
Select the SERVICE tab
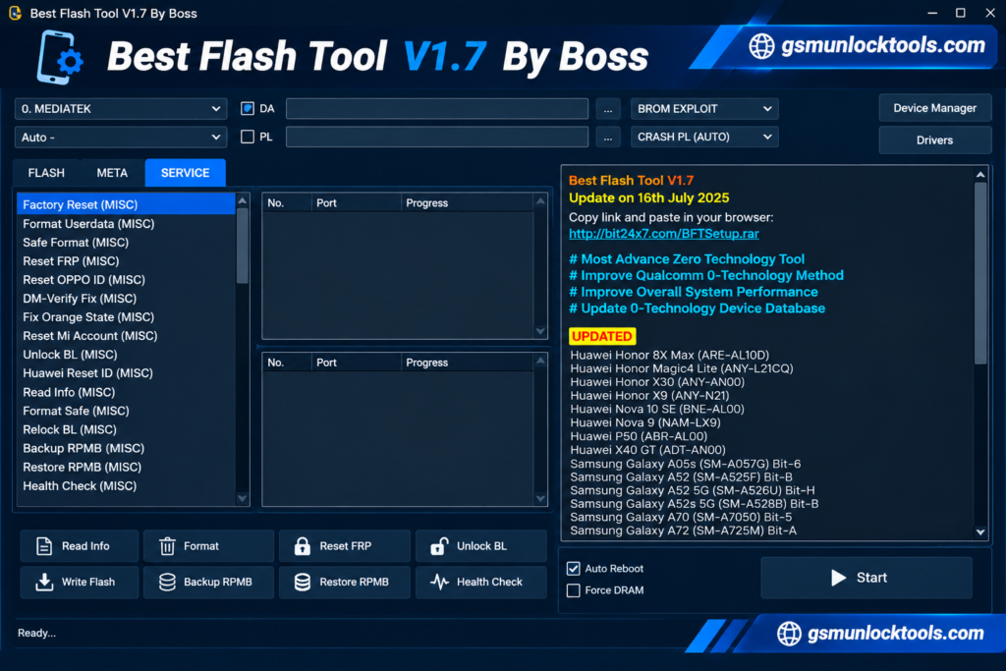[185, 173]
